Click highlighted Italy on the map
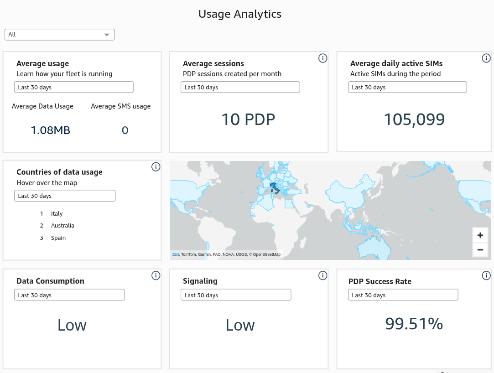 point(274,187)
